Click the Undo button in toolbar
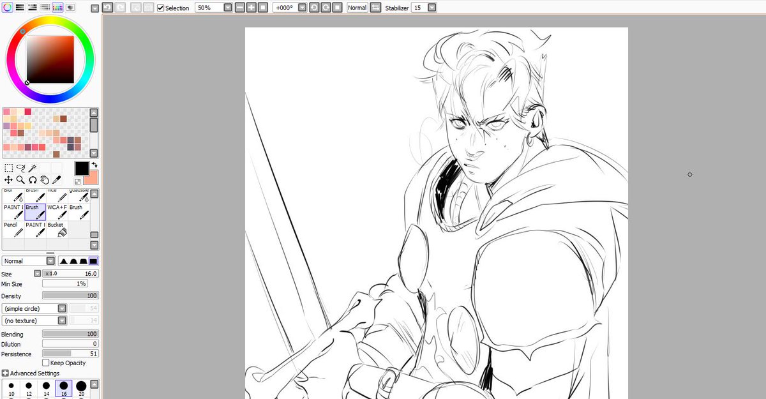 [x=107, y=8]
